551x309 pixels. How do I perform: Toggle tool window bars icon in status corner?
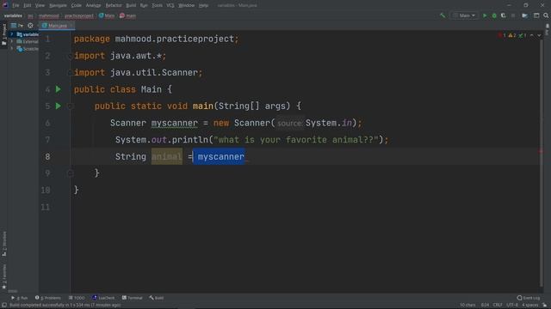pyautogui.click(x=3, y=306)
